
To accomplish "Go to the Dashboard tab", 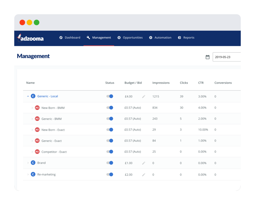I will 70,38.
